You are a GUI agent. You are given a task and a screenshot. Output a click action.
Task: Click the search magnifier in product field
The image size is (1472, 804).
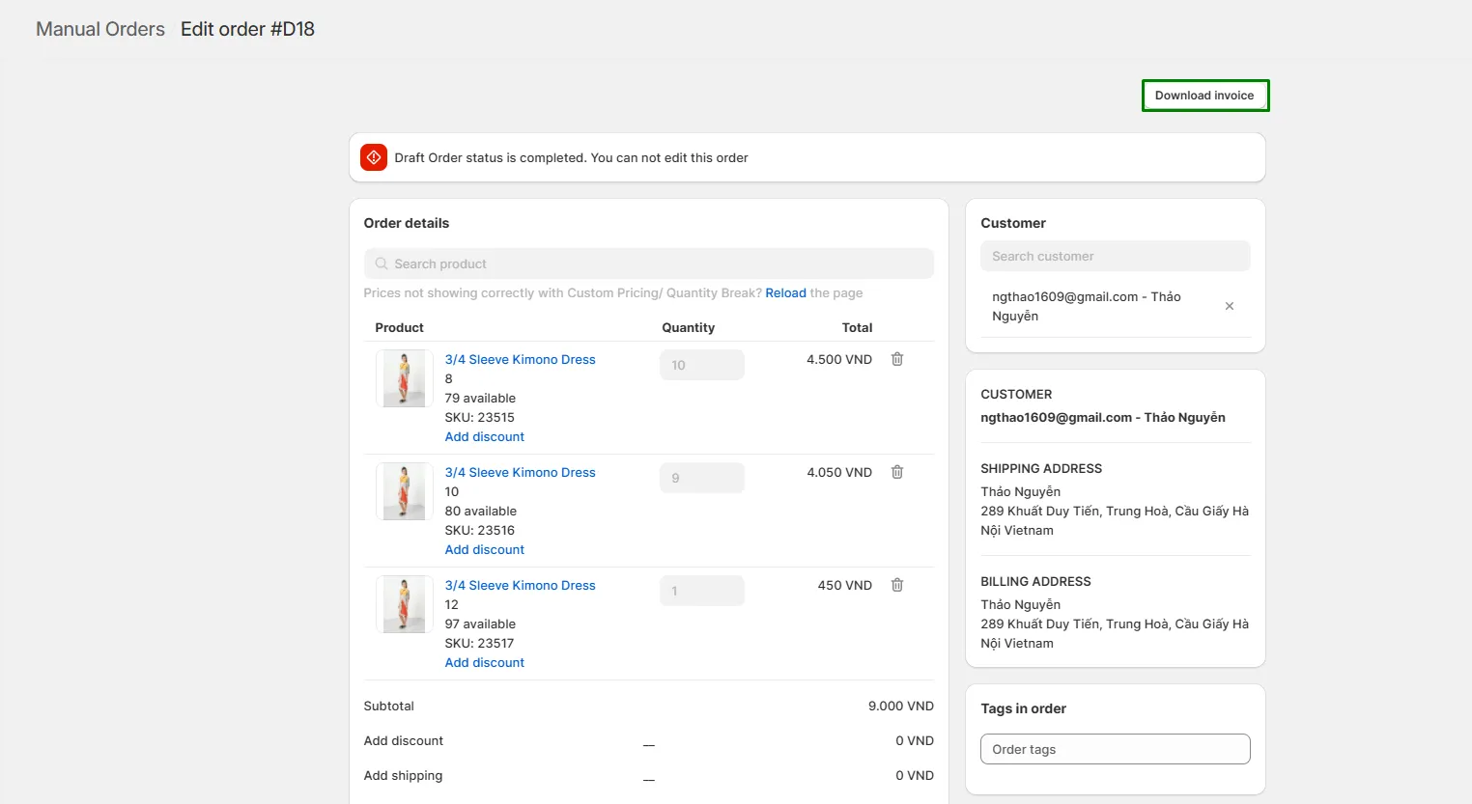pyautogui.click(x=382, y=263)
